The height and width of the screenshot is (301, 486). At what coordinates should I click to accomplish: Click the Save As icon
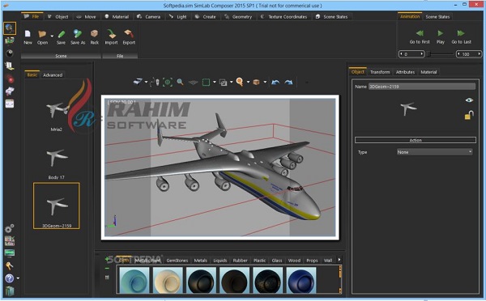coord(78,33)
